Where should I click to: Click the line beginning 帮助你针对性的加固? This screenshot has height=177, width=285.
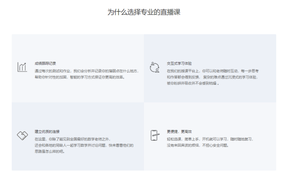[80, 77]
